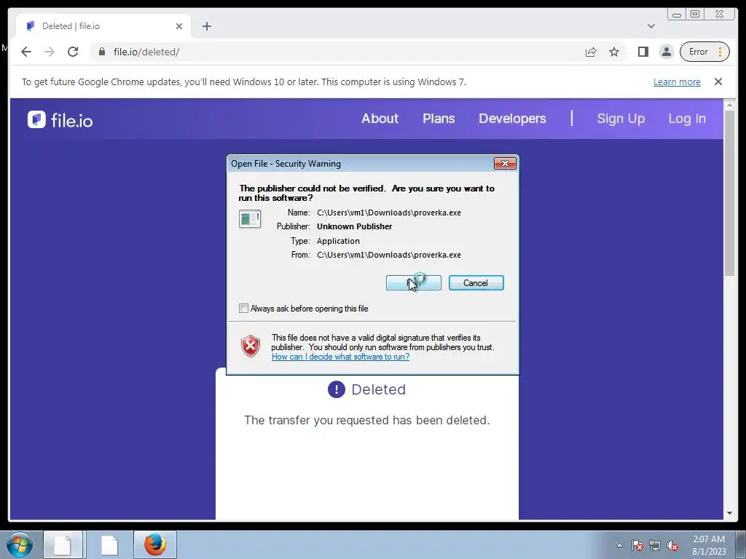
Task: Click the Name path proverka.exe text
Action: point(389,213)
